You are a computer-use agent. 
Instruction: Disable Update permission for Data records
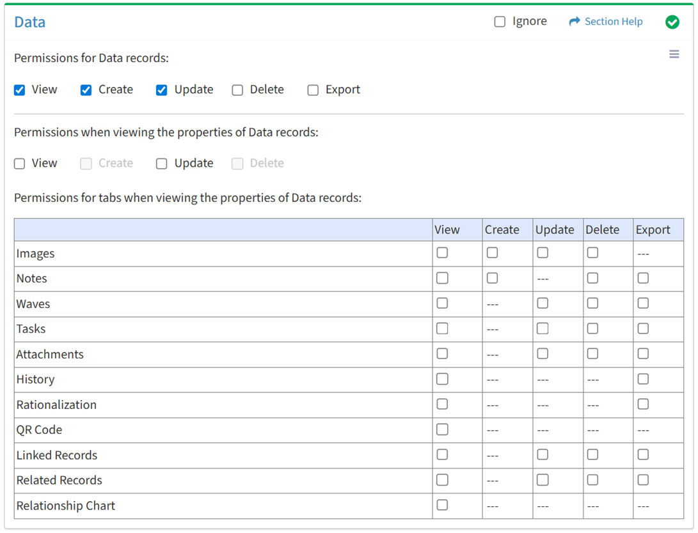162,90
